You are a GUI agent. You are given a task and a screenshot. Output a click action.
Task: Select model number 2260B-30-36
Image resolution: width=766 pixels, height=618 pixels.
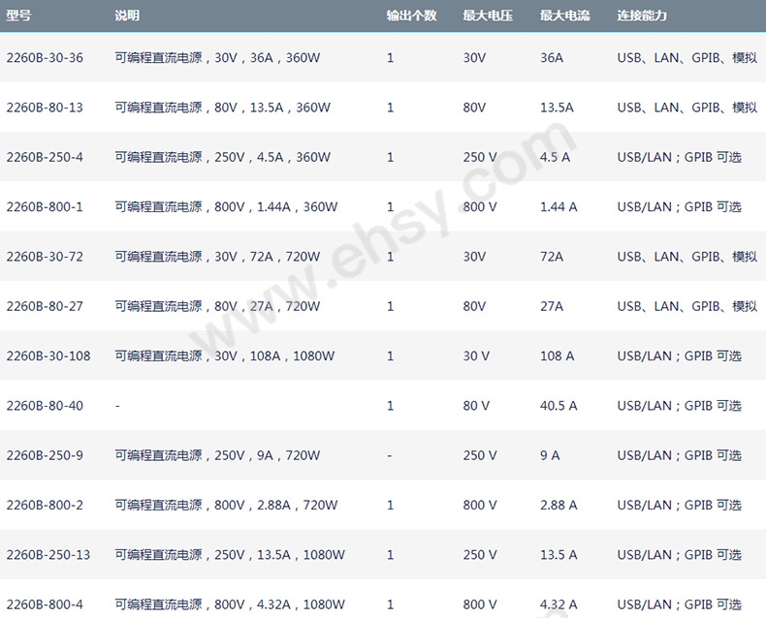(x=45, y=58)
